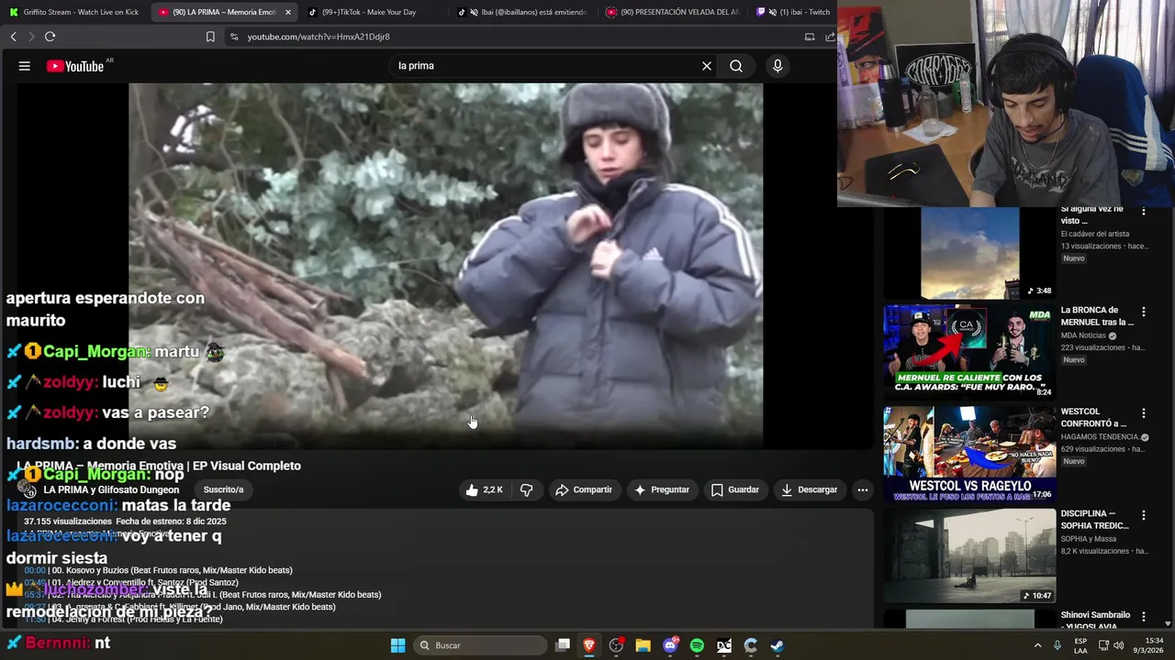This screenshot has height=660, width=1175.
Task: Click the video player to pause
Action: click(445, 266)
